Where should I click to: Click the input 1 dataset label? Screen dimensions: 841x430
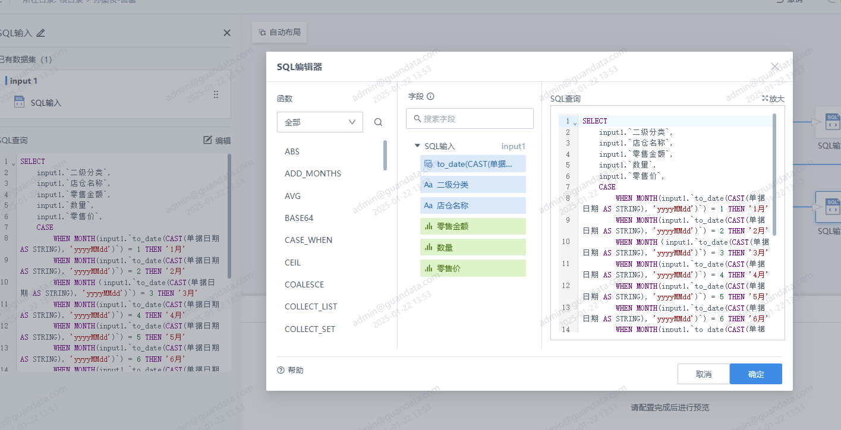[x=24, y=81]
